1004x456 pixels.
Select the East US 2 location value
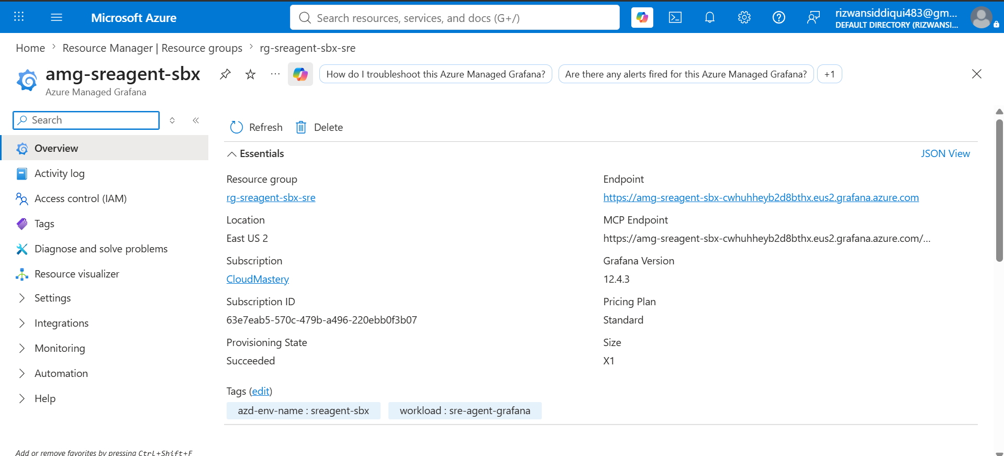[x=247, y=238]
